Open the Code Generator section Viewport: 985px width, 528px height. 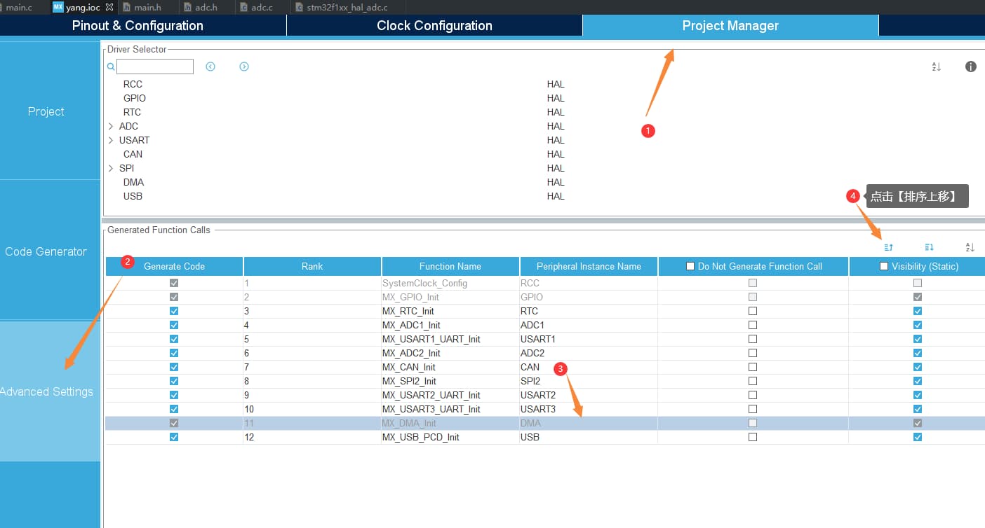coord(46,251)
